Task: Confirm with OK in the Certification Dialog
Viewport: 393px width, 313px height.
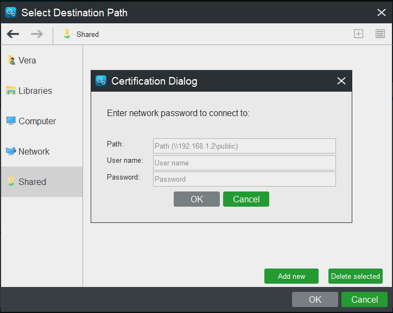Action: (196, 199)
